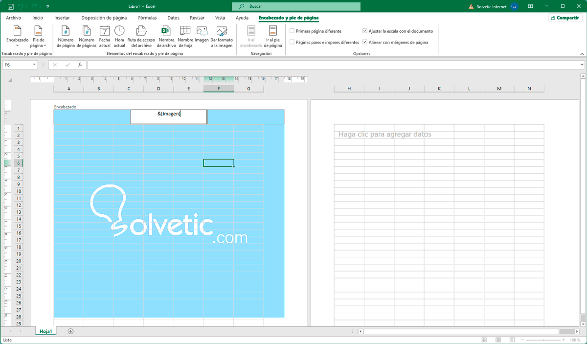The image size is (587, 344).
Task: Save the workbook with the save icon
Action: click(x=11, y=6)
